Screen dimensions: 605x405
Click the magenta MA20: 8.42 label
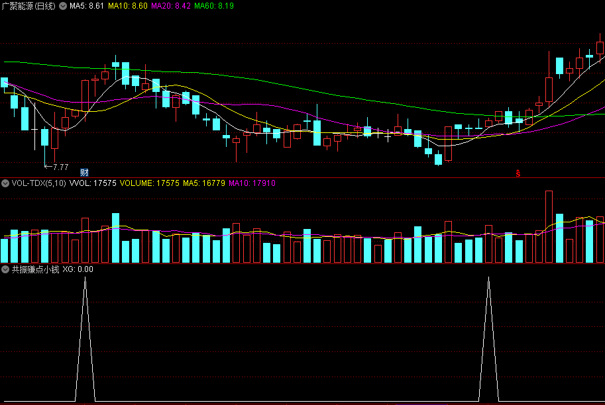pyautogui.click(x=171, y=6)
